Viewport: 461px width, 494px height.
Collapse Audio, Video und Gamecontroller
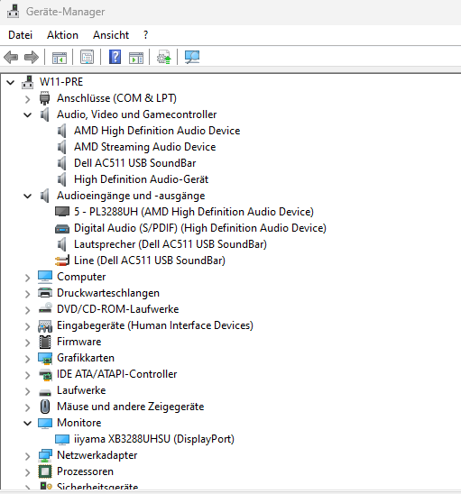[x=28, y=115]
